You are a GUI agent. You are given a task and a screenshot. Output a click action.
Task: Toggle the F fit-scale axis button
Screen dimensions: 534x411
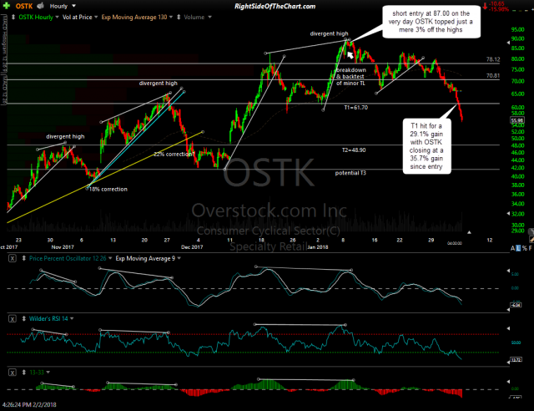tap(531, 248)
